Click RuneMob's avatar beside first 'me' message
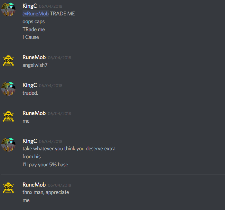225x210 pixels. click(8, 117)
